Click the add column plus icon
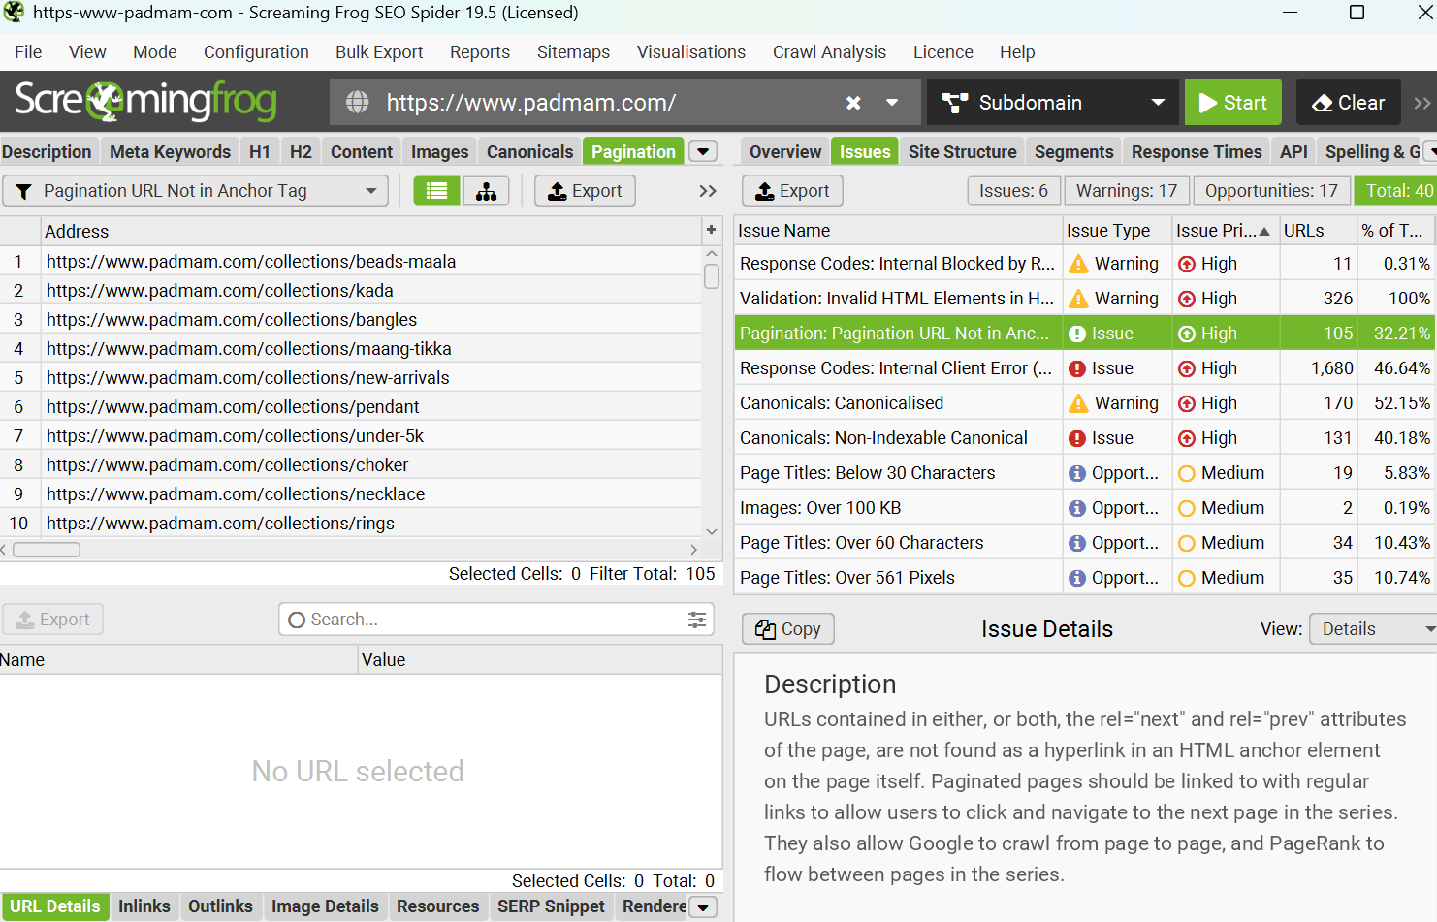Screen dimensions: 1437x922 (711, 230)
